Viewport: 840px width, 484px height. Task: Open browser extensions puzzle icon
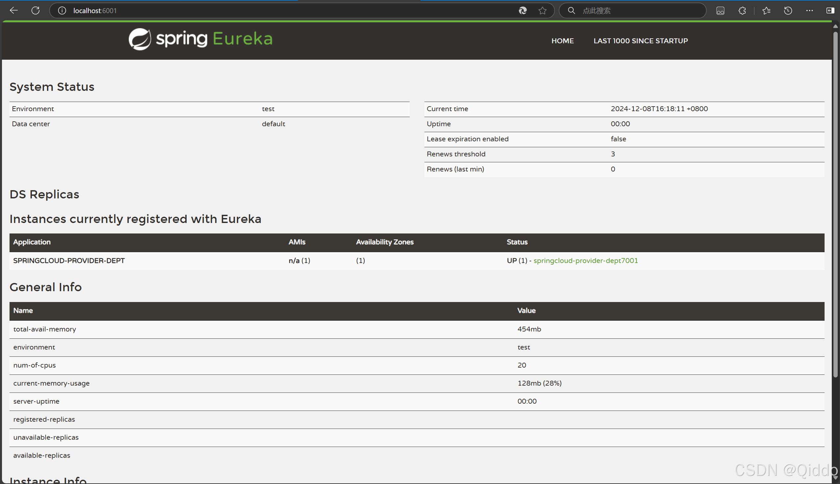(x=742, y=10)
